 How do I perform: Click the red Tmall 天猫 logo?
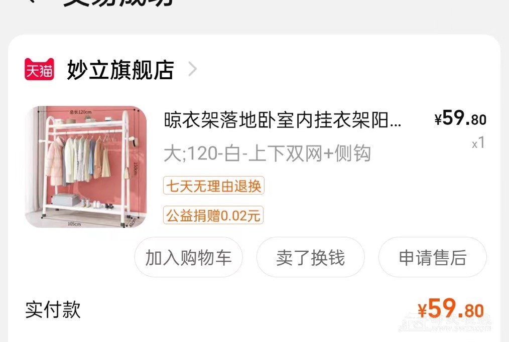click(x=39, y=69)
